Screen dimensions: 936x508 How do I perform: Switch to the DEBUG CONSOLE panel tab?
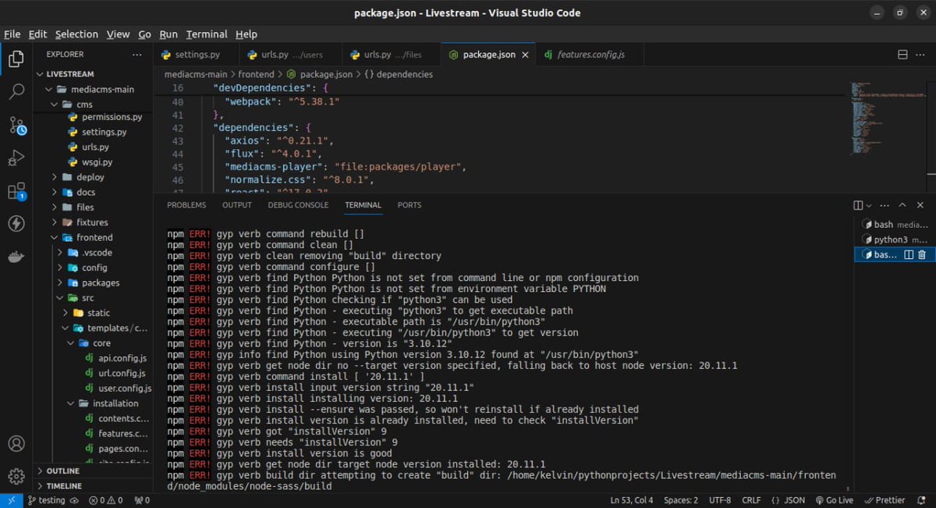coord(298,205)
